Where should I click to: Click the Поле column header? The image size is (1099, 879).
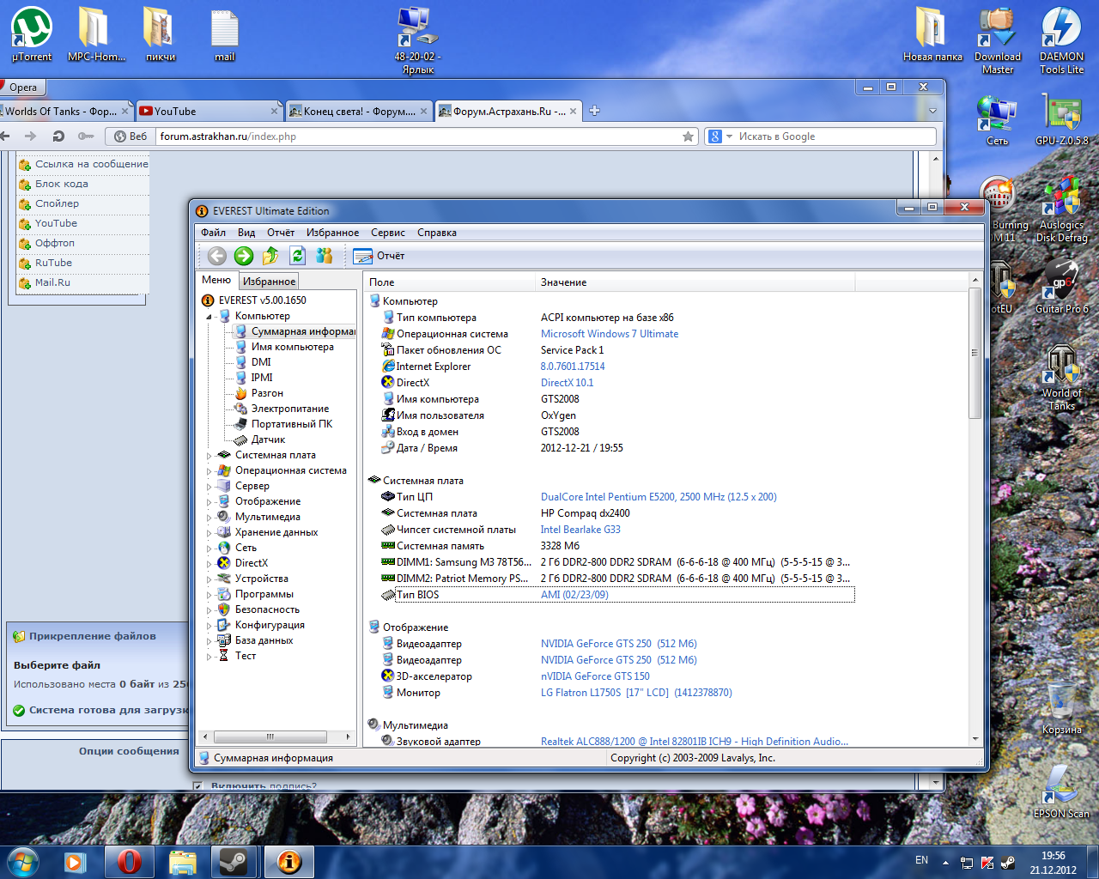tap(449, 282)
